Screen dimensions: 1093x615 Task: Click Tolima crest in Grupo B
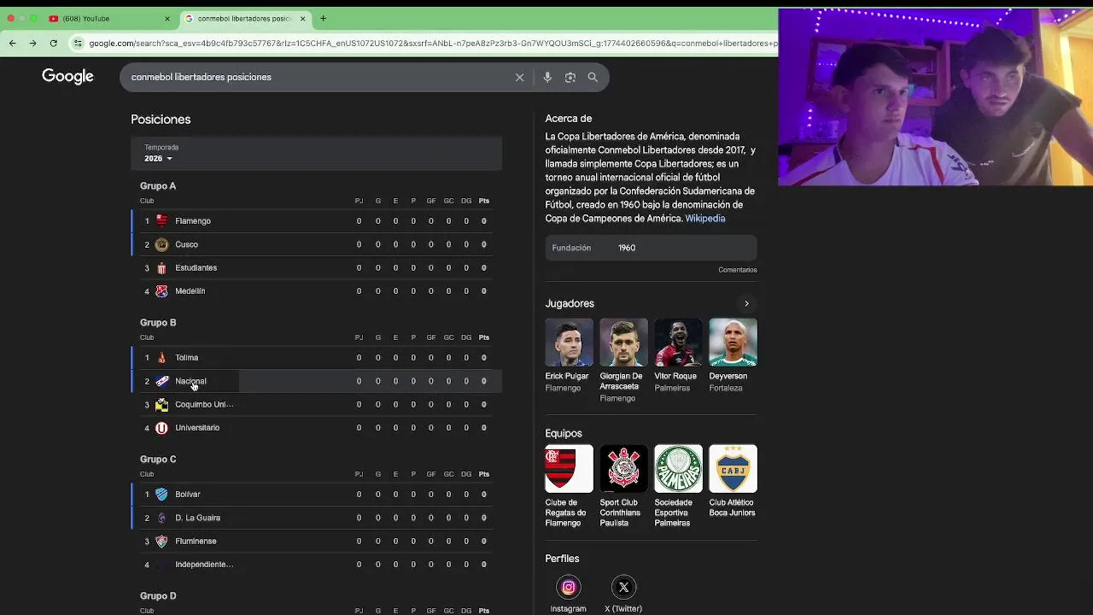[x=161, y=357]
